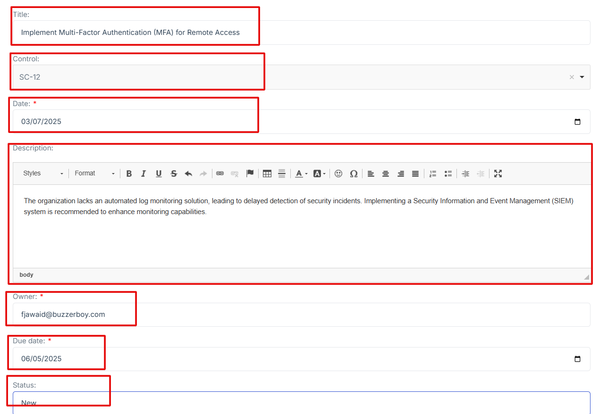Image resolution: width=599 pixels, height=414 pixels.
Task: Insert numbered list in the editor
Action: tap(433, 174)
